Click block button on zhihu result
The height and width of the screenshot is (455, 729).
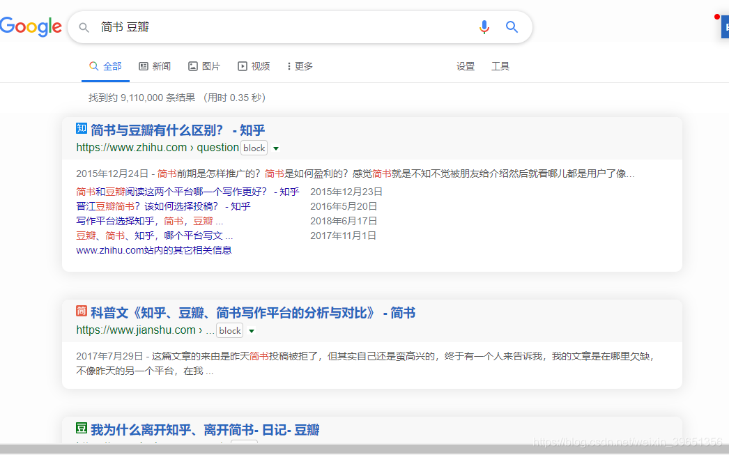254,148
